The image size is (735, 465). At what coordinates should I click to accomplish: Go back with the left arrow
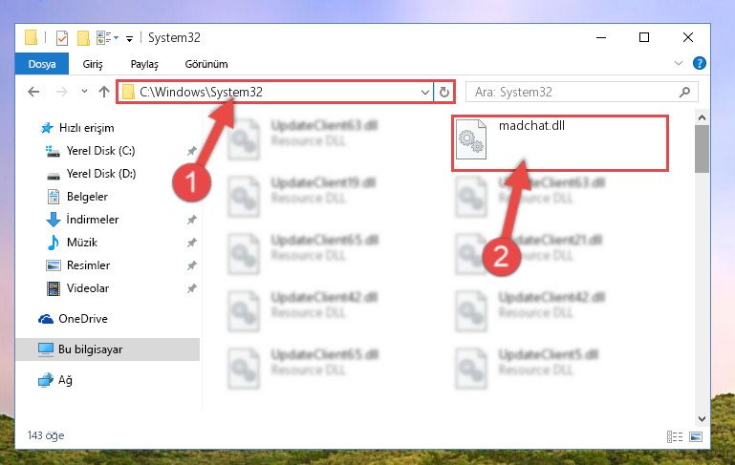coord(33,92)
